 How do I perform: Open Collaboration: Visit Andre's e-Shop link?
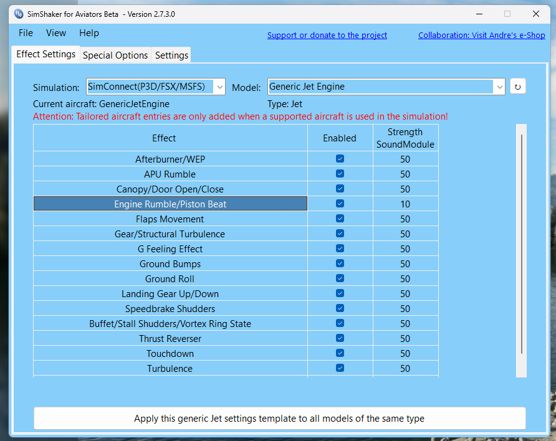click(x=482, y=35)
